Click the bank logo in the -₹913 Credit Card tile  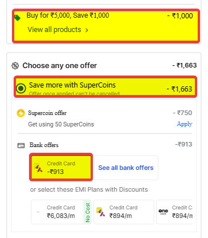38,168
